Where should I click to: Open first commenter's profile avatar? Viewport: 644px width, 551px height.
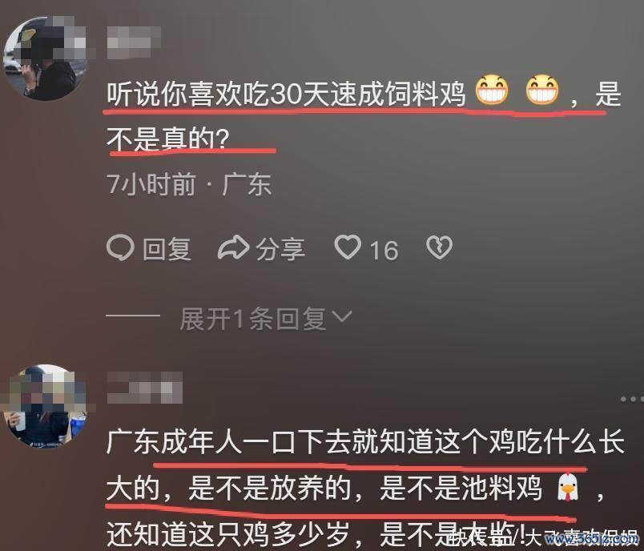click(x=45, y=58)
